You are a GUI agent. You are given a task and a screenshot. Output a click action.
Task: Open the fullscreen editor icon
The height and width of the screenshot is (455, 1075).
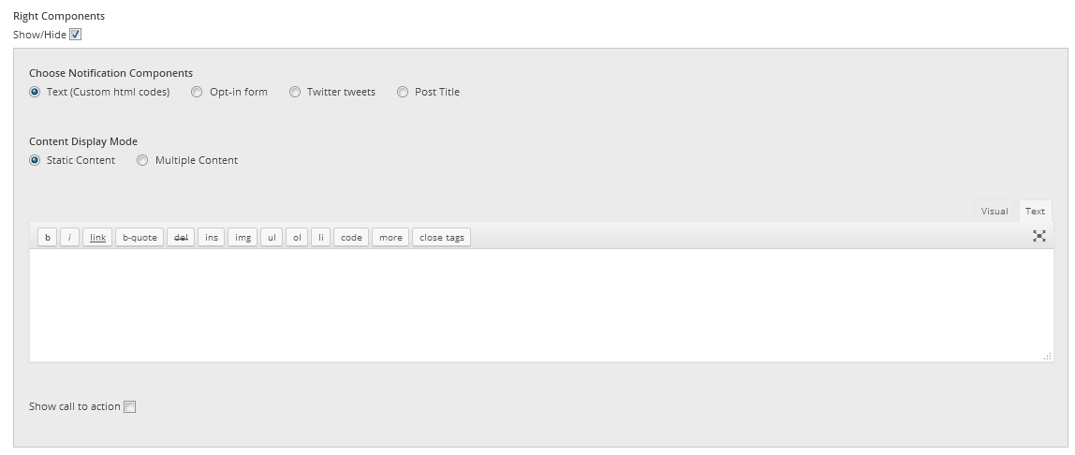coord(1039,237)
